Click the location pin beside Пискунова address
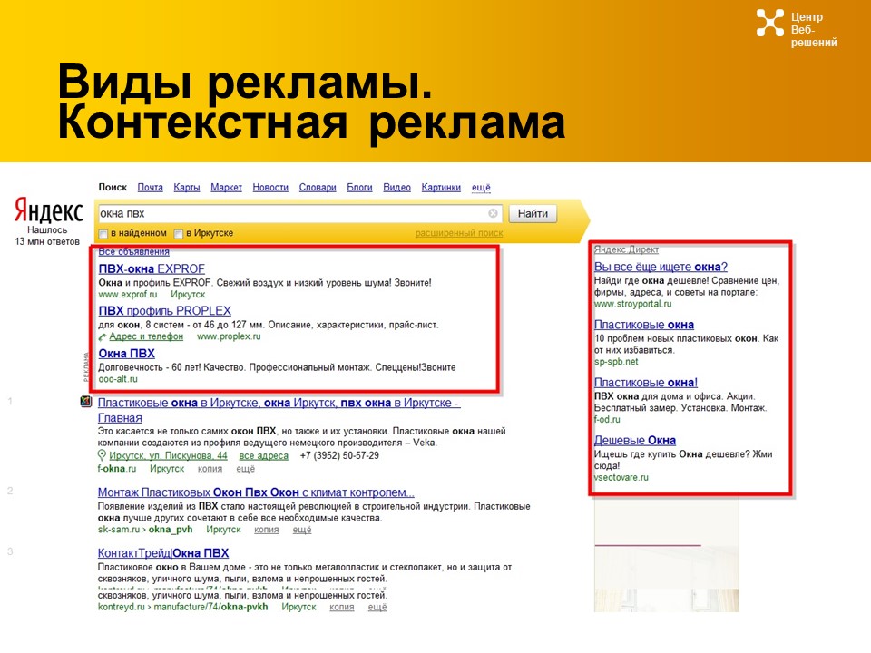The height and width of the screenshot is (653, 871). point(102,454)
